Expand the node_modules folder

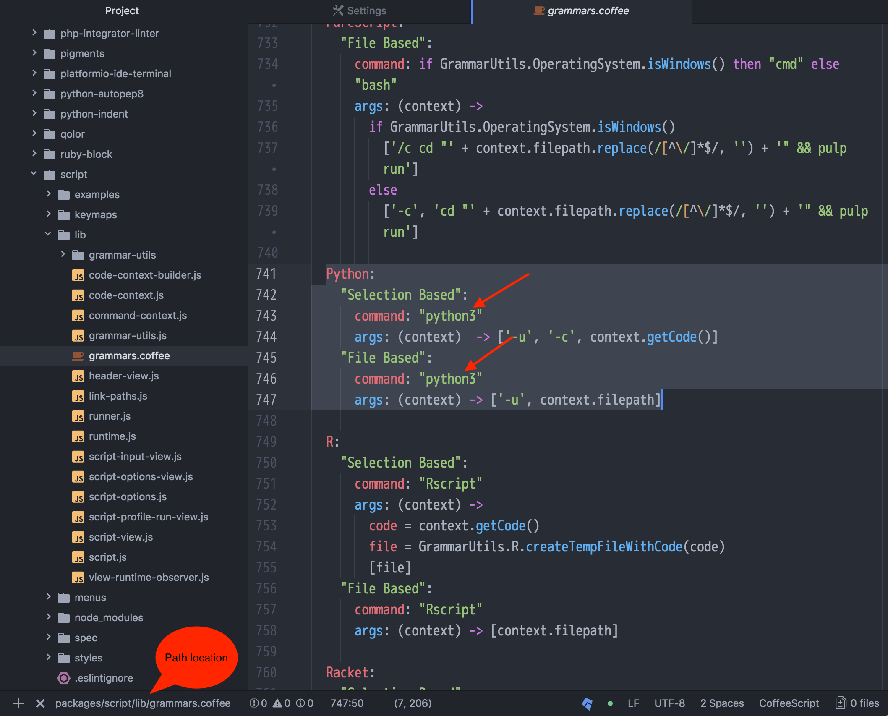click(48, 617)
